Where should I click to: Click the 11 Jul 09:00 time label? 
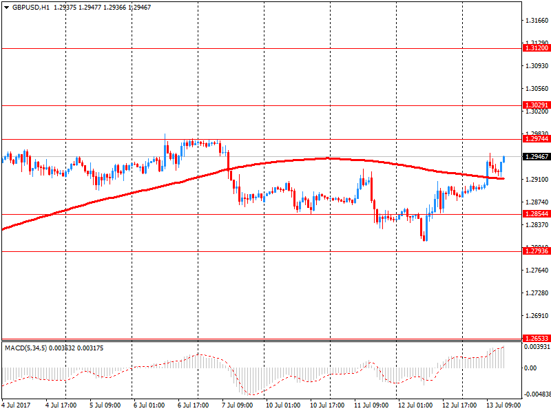click(371, 405)
